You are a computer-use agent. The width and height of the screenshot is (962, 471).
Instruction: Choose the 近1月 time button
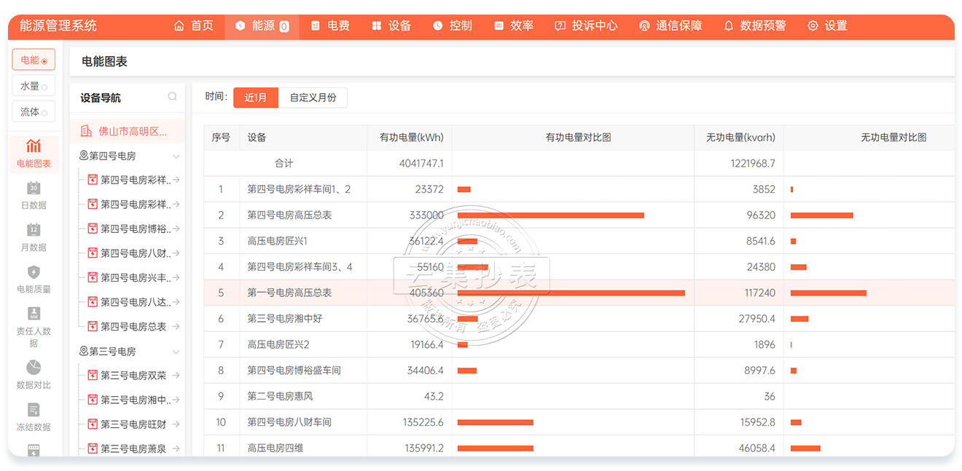256,98
